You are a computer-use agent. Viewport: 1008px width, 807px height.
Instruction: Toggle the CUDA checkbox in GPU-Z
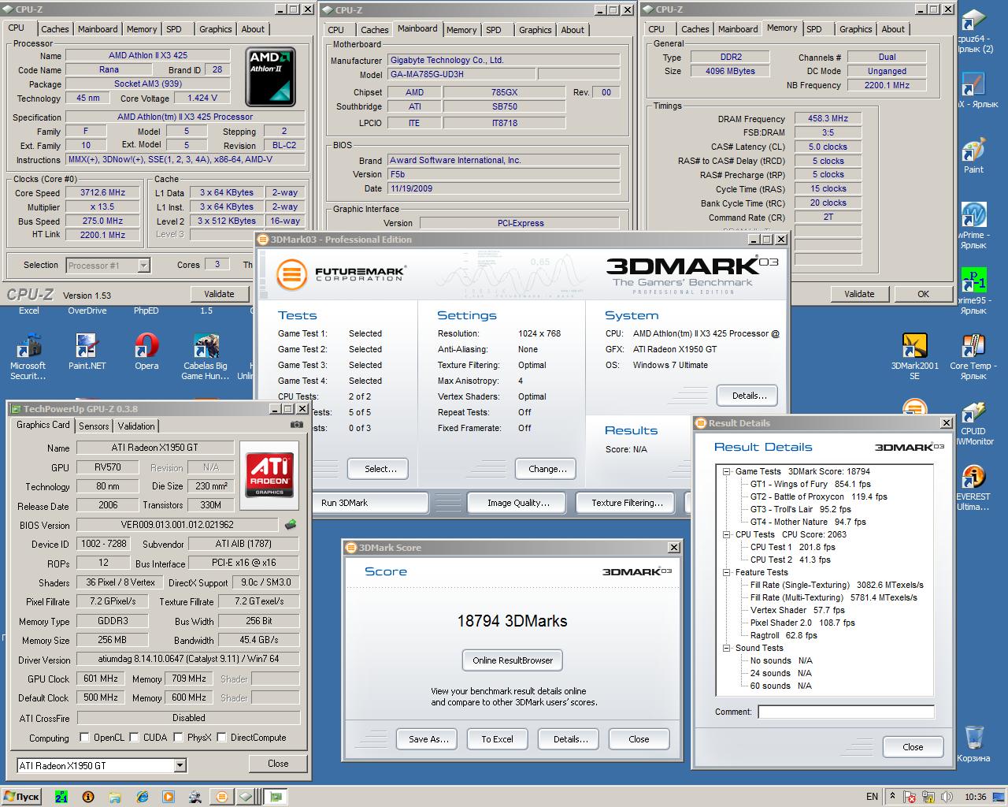(x=135, y=738)
